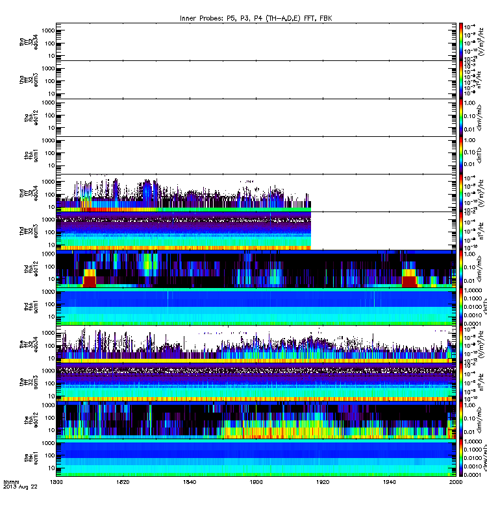The height and width of the screenshot is (519, 487).
Task: Click the 'the fbk edc12' label near the bottom
Action: tap(31, 420)
